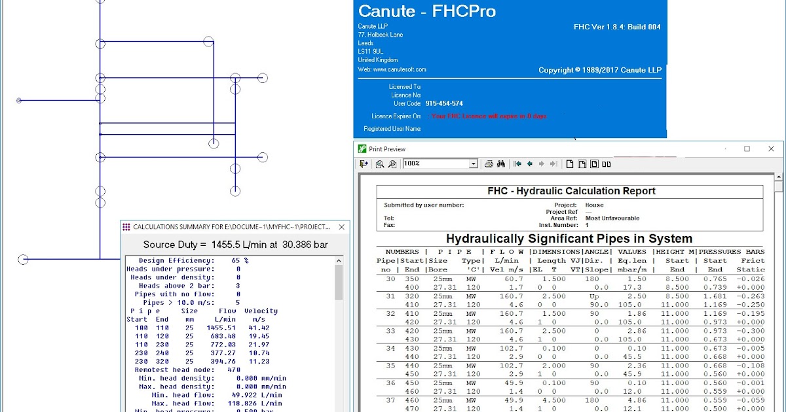Click pipe number 33 in report table

click(390, 332)
